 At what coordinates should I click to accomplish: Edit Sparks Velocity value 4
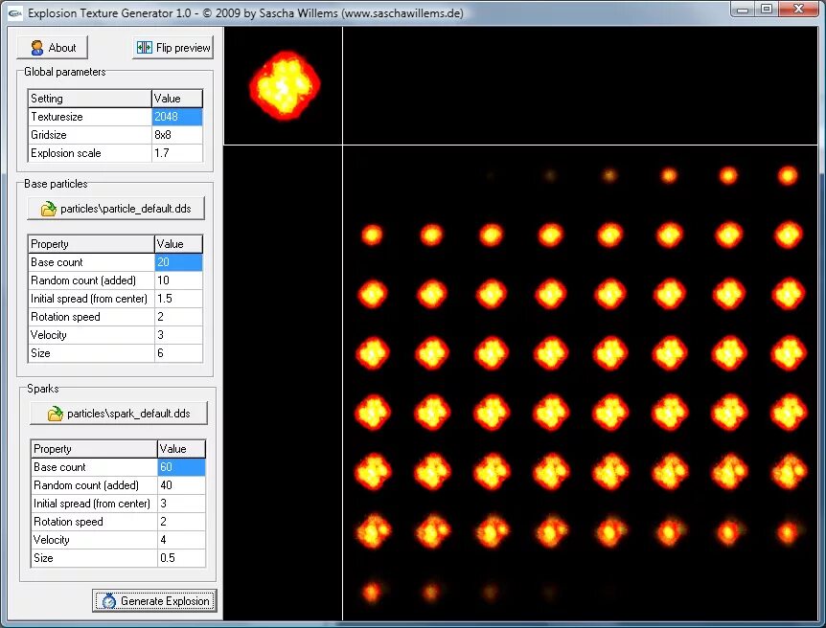182,540
